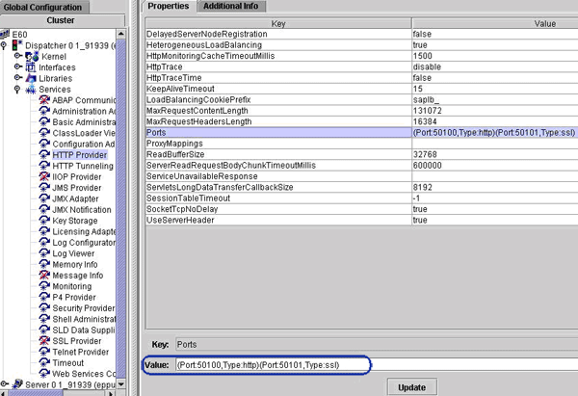Select the DelayedServerNodeRegistration property row

[x=361, y=35]
